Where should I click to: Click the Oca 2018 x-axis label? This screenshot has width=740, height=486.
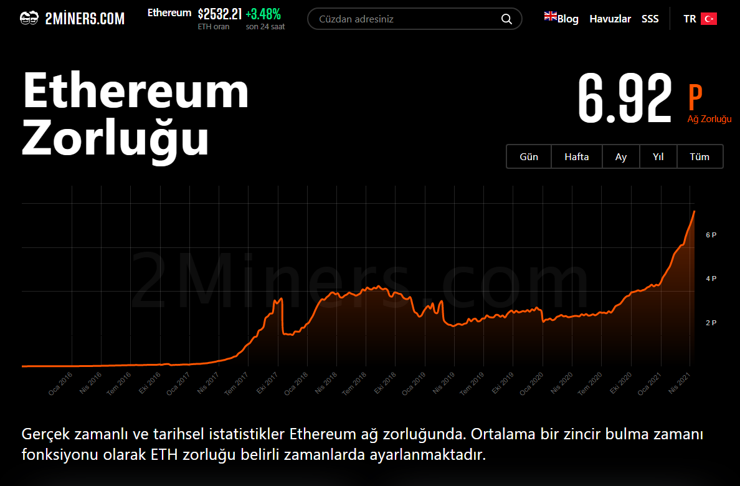pos(296,384)
